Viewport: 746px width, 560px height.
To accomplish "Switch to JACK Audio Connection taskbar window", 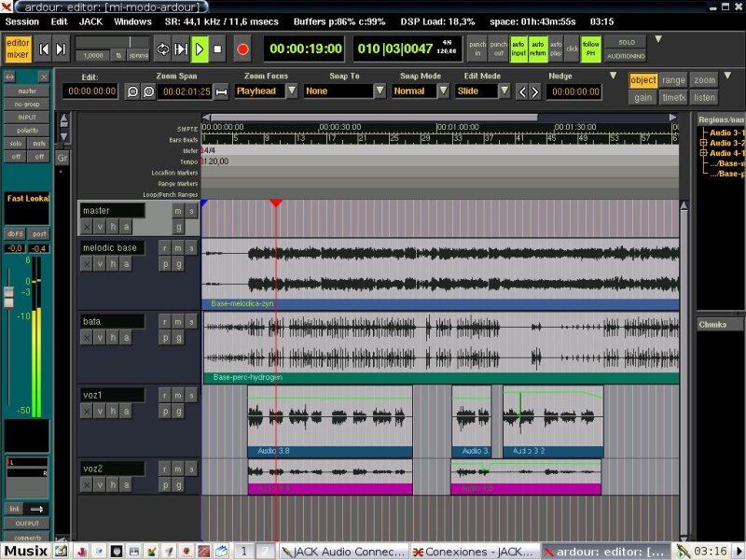I will click(x=343, y=552).
